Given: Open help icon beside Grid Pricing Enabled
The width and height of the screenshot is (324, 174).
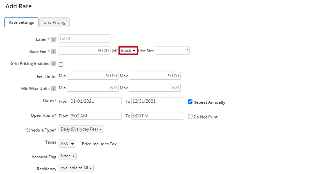Looking at the screenshot, I should coord(54,64).
